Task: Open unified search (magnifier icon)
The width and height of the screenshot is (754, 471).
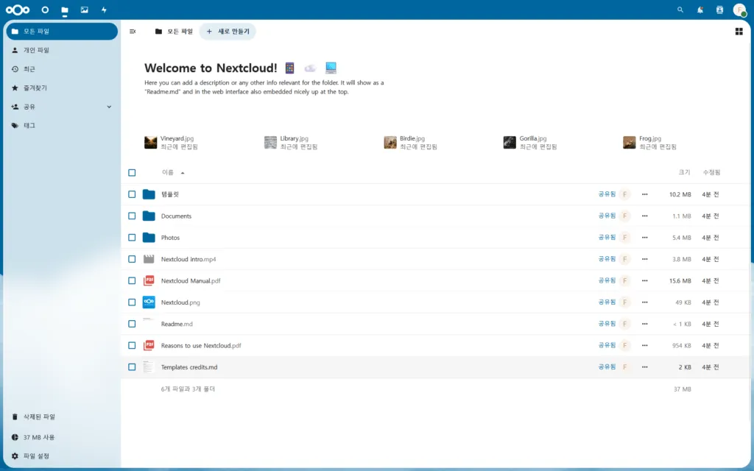Action: [680, 10]
